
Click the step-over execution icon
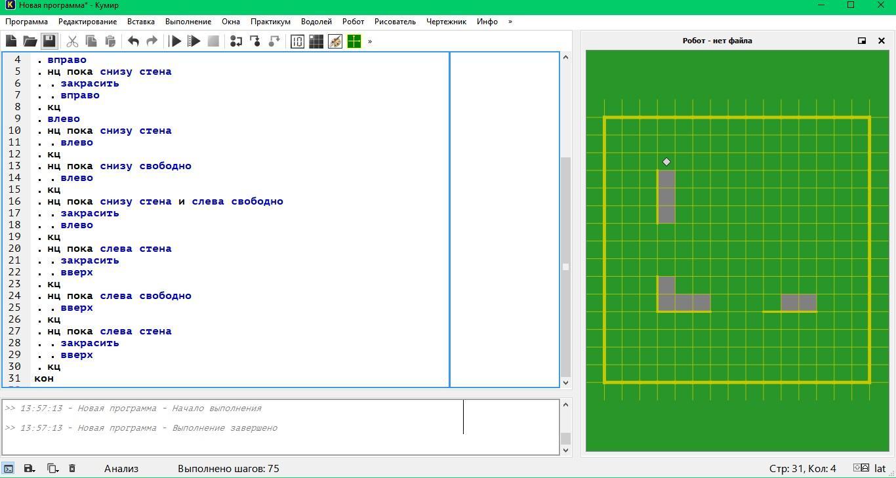[x=236, y=41]
